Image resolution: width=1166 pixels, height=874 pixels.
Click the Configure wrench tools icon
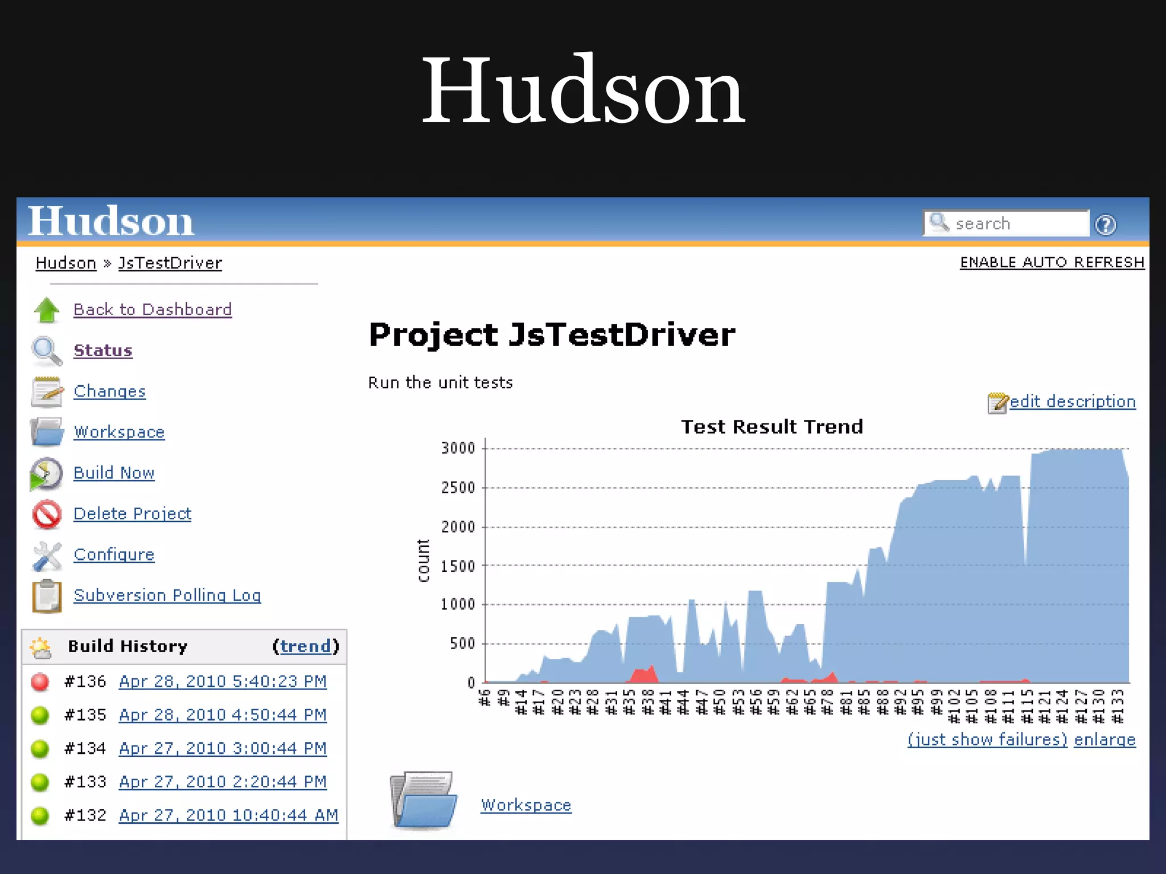coord(47,555)
